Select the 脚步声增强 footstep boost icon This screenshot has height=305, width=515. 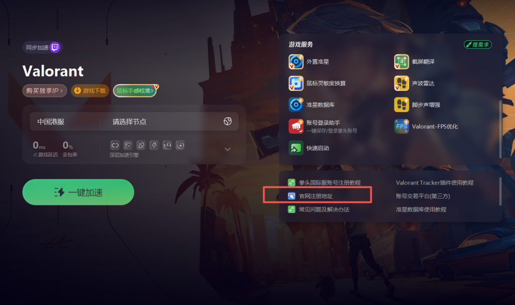point(401,105)
